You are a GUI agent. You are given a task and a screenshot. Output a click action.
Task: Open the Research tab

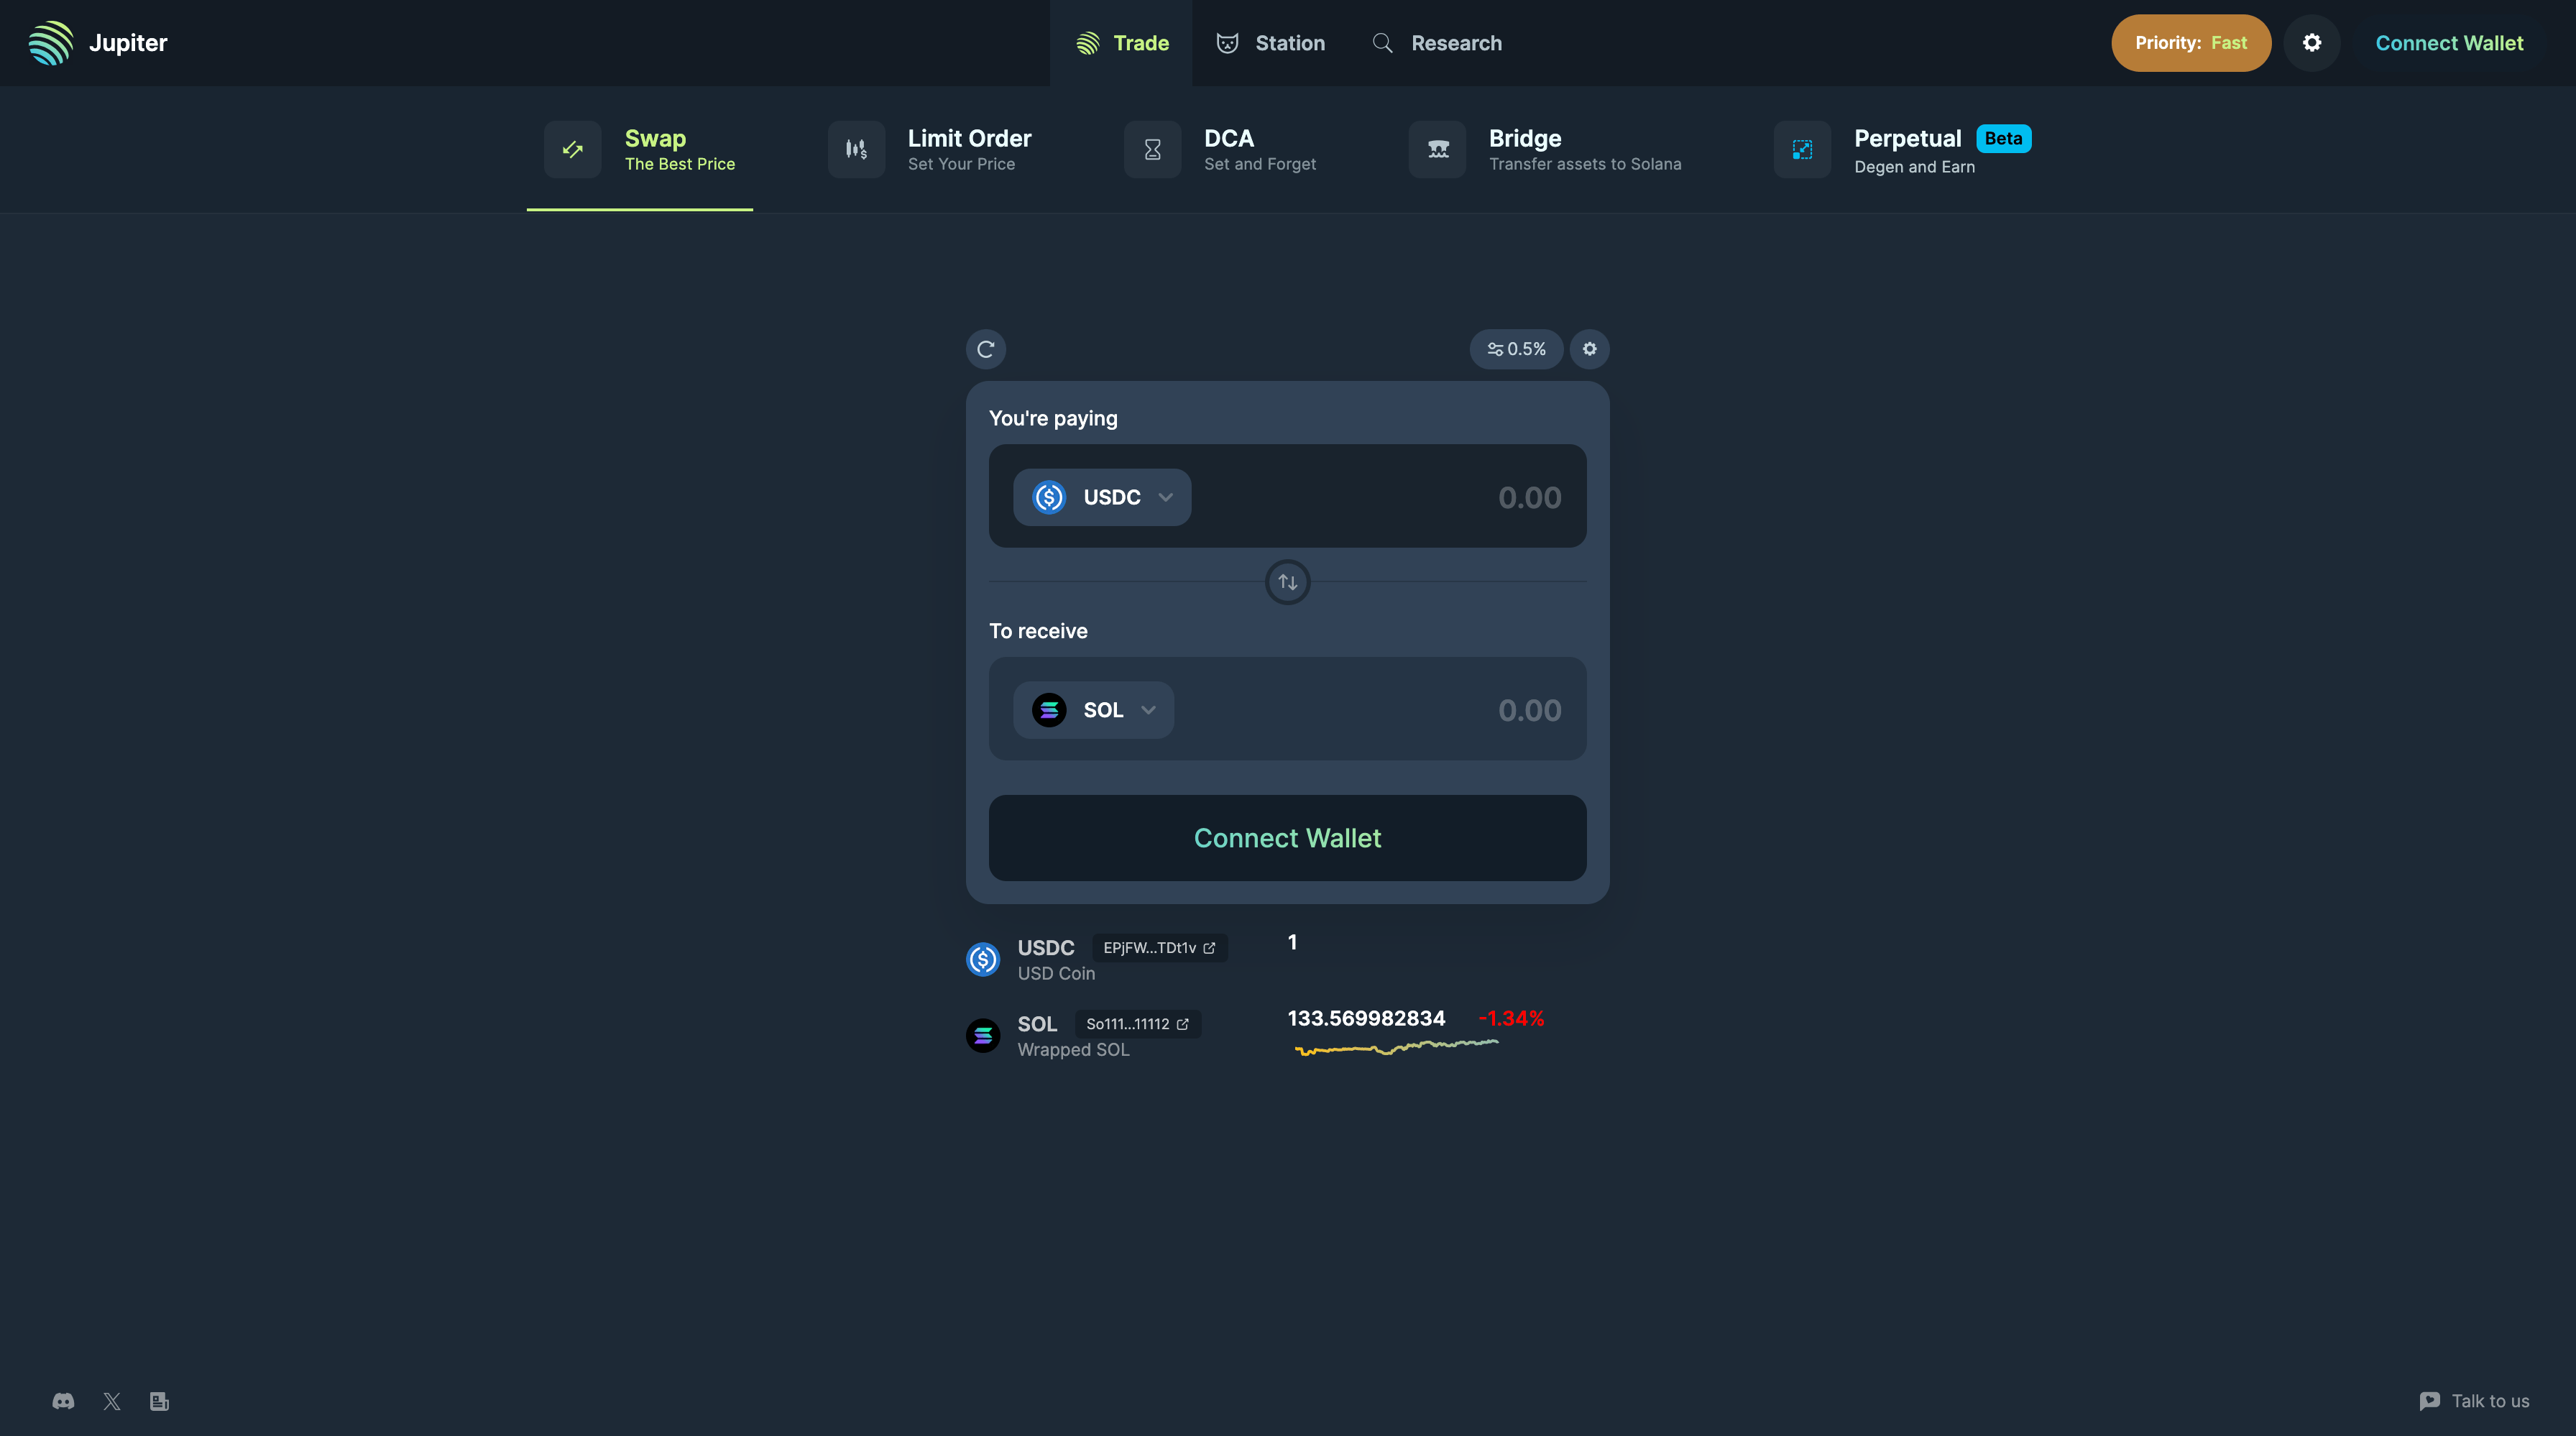coord(1436,43)
